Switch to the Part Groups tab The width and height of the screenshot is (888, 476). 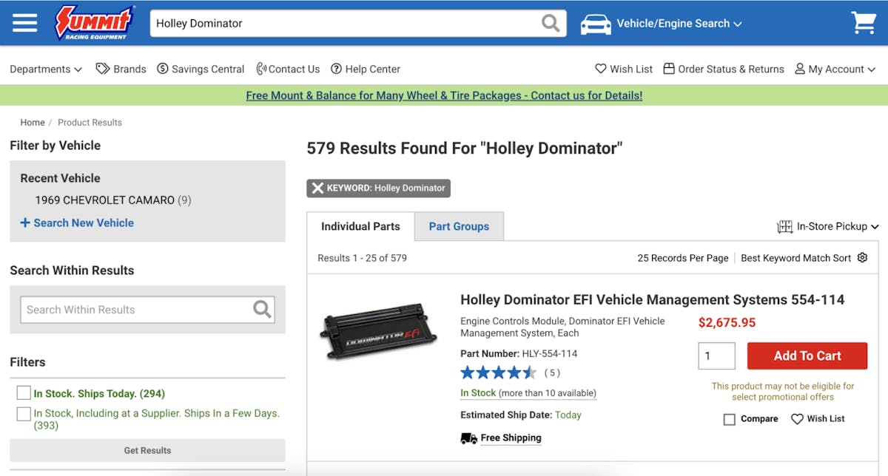(x=459, y=226)
